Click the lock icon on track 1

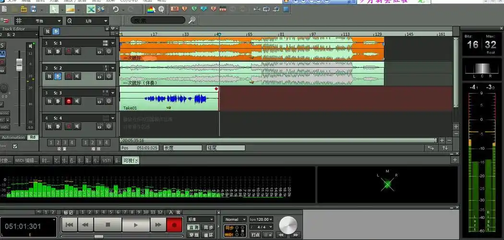(99, 51)
